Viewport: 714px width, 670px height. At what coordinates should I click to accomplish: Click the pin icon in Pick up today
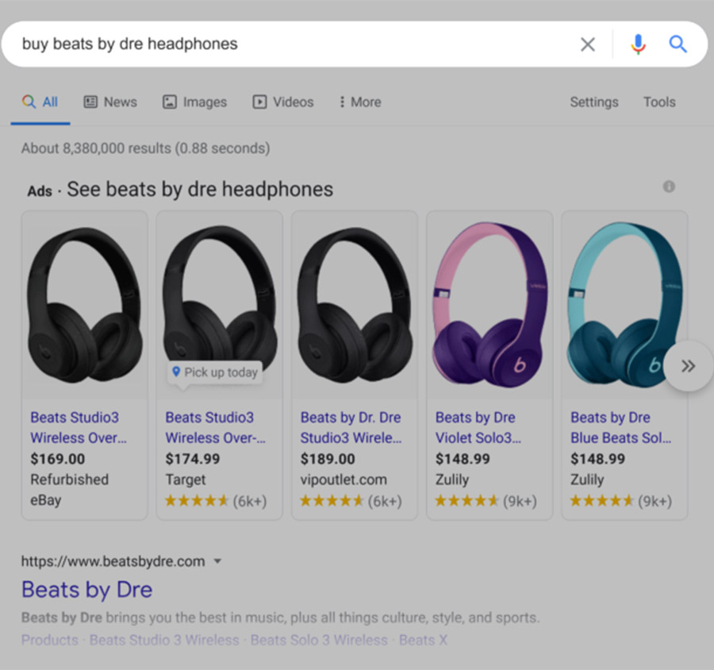pos(176,372)
